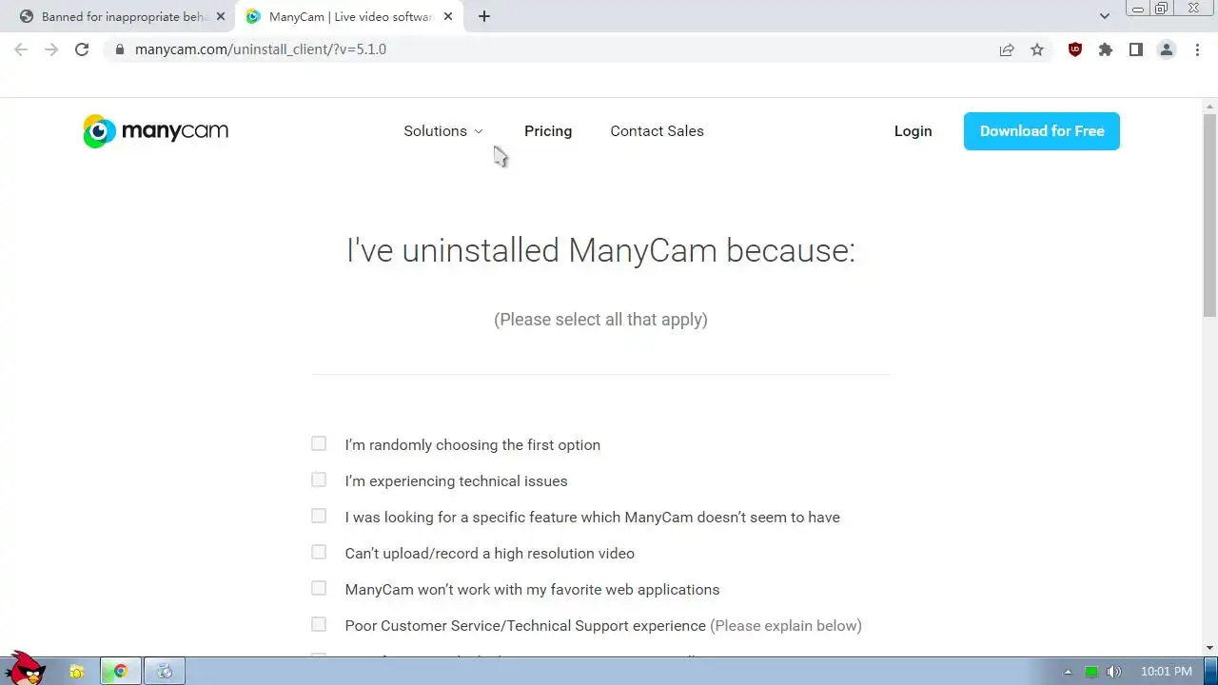This screenshot has height=685, width=1218.
Task: Expand the Solutions dropdown menu
Action: pyautogui.click(x=443, y=131)
